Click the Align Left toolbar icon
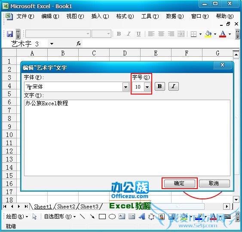 tap(151, 34)
